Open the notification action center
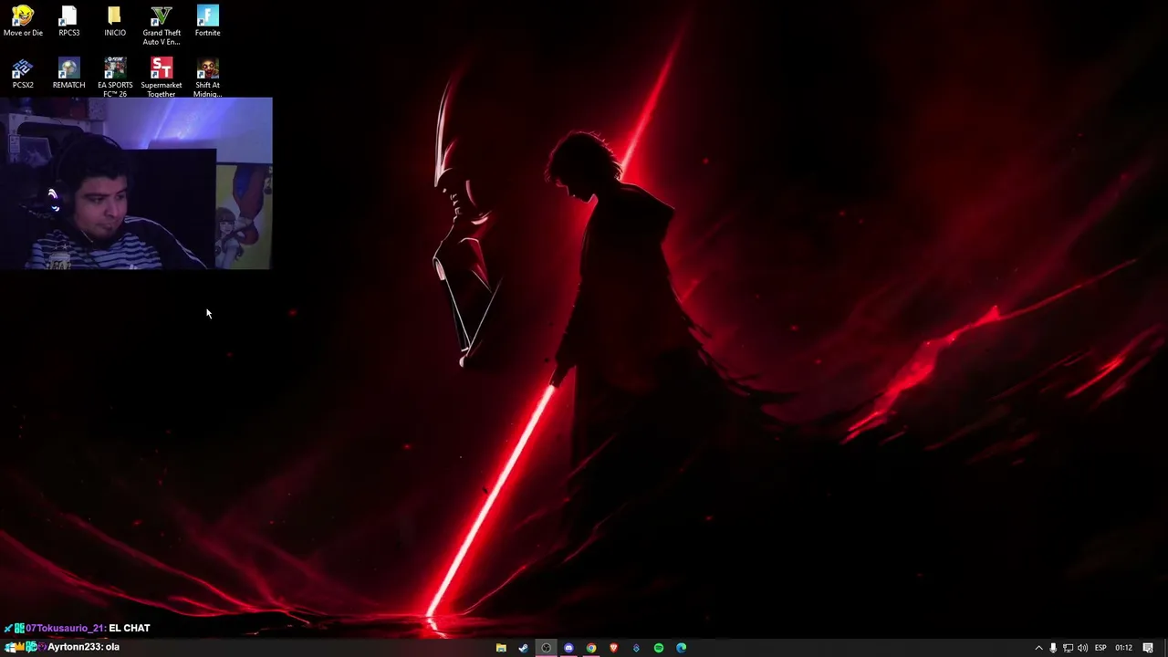Image resolution: width=1168 pixels, height=657 pixels. coord(1148,648)
